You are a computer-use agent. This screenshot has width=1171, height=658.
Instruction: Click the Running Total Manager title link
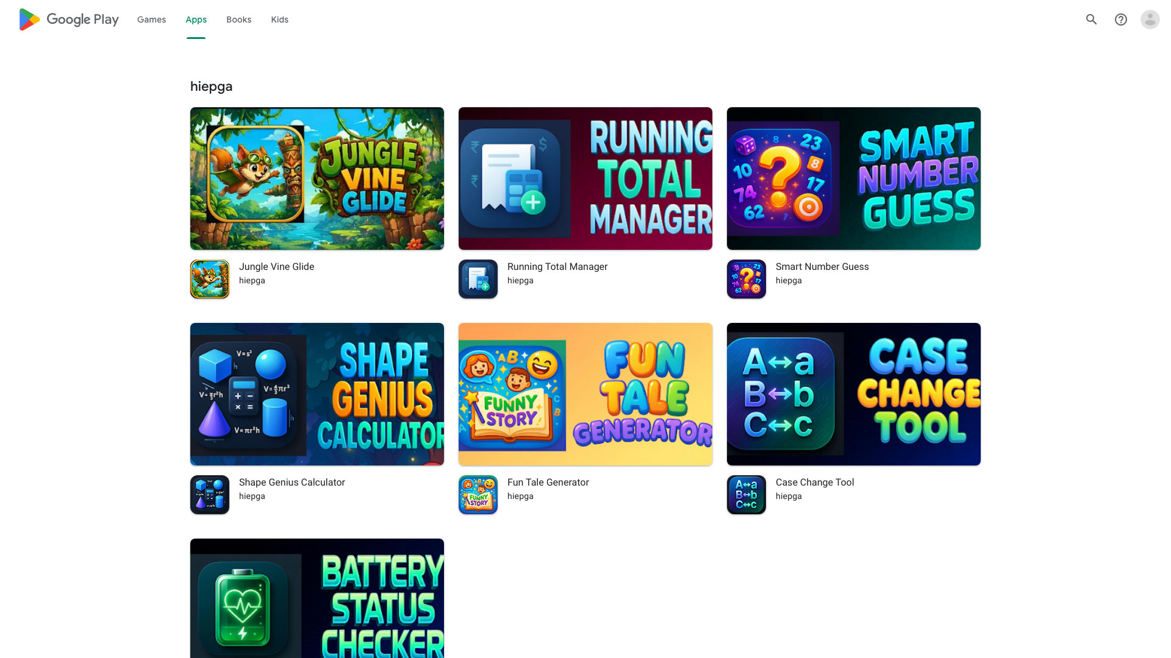[x=557, y=267]
